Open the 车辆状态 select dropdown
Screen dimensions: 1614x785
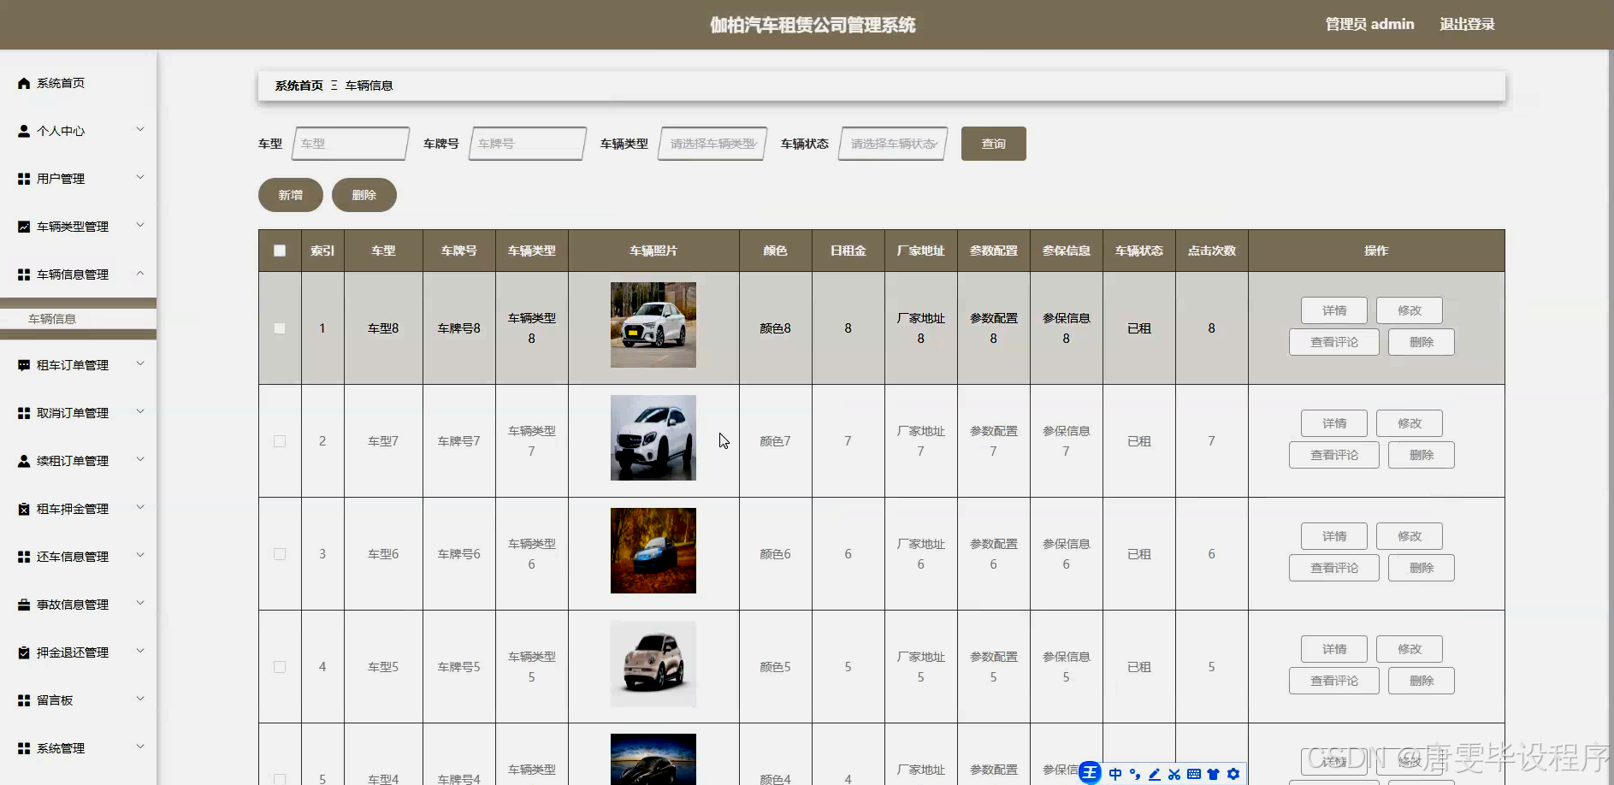pyautogui.click(x=893, y=144)
